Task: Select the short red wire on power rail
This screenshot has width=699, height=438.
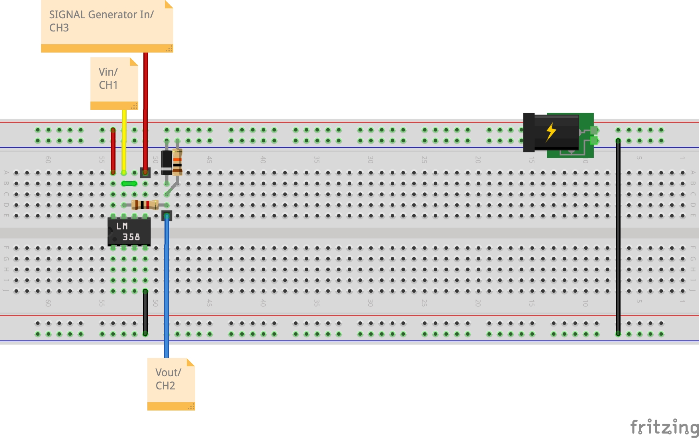Action: click(x=113, y=151)
